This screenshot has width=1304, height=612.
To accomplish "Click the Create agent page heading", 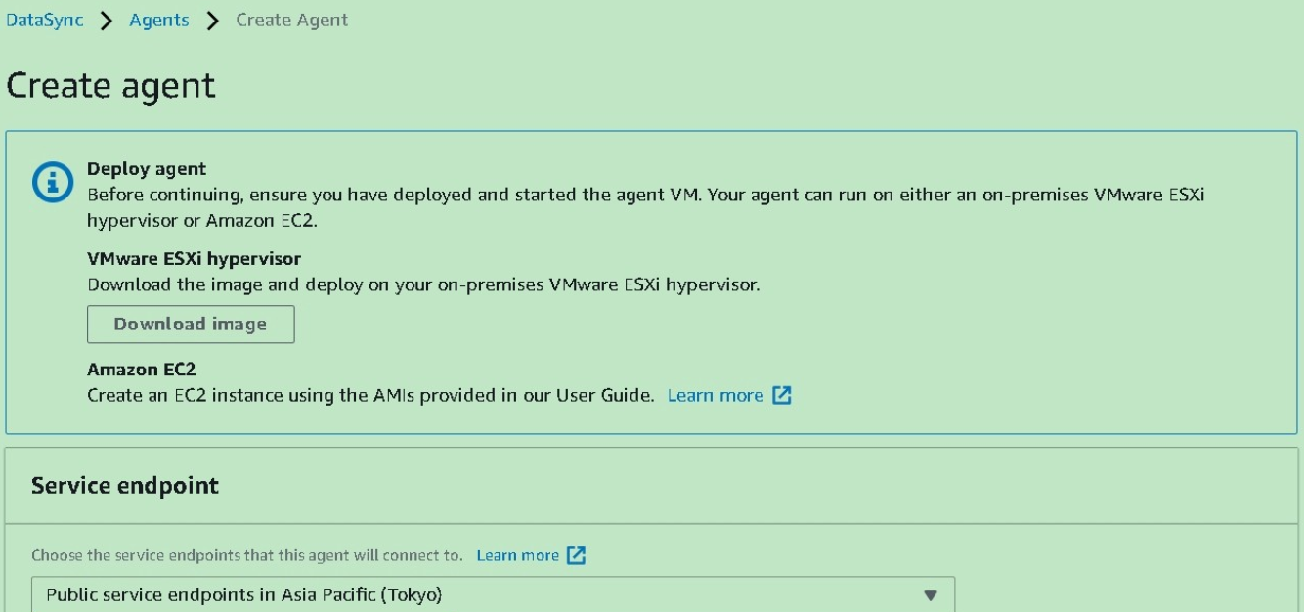I will click(x=110, y=85).
